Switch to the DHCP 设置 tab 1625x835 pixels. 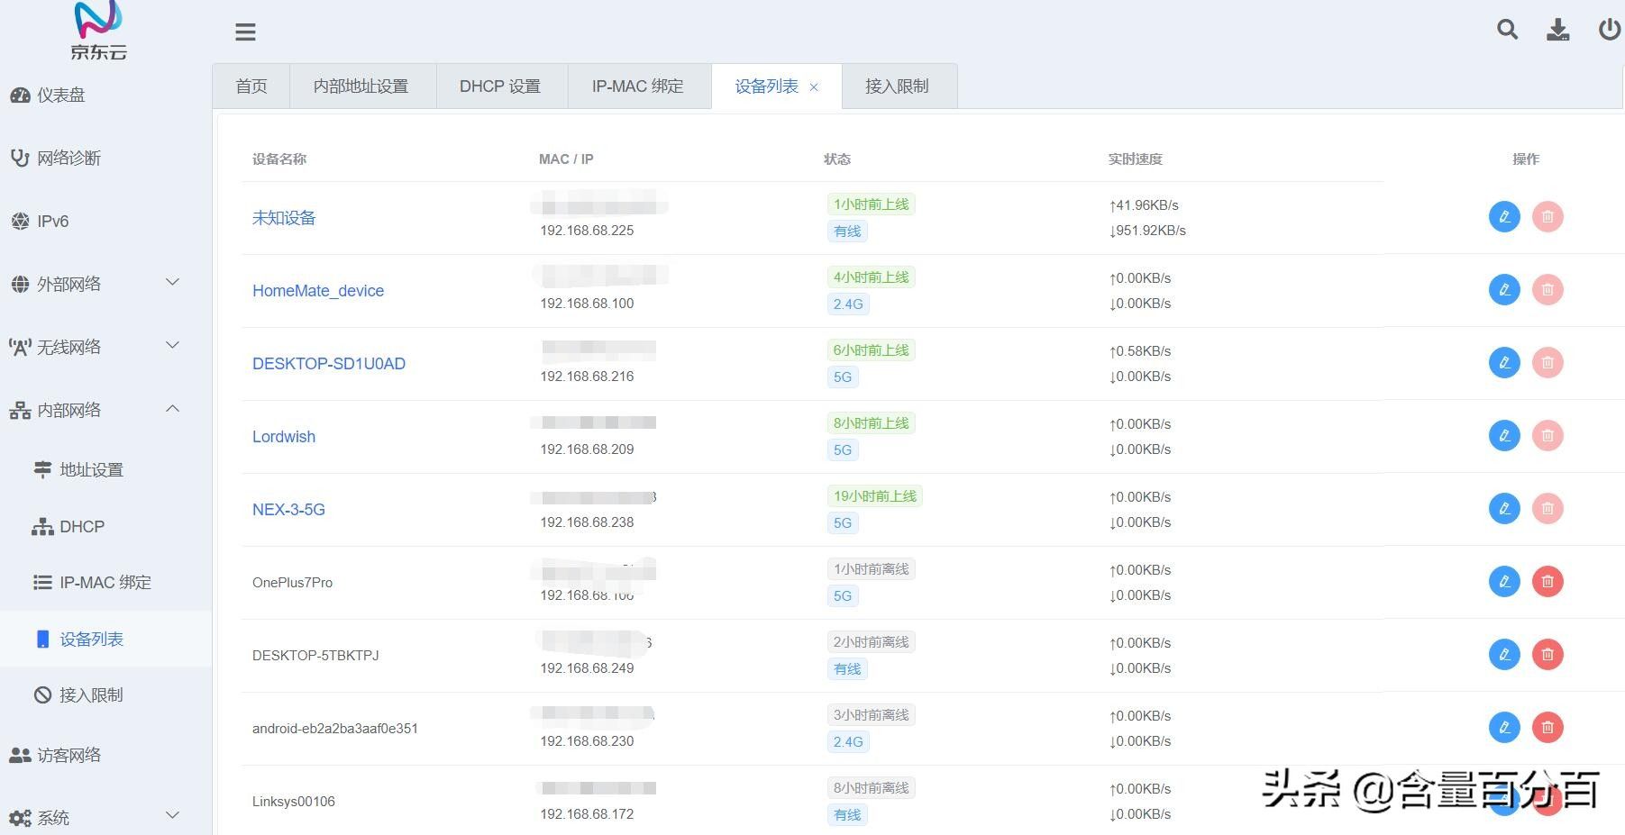(500, 86)
